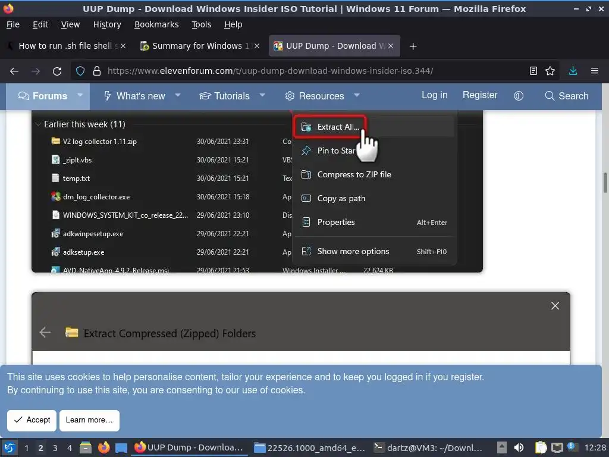Viewport: 609px width, 457px height.
Task: Switch to workspace 1
Action: point(26,448)
